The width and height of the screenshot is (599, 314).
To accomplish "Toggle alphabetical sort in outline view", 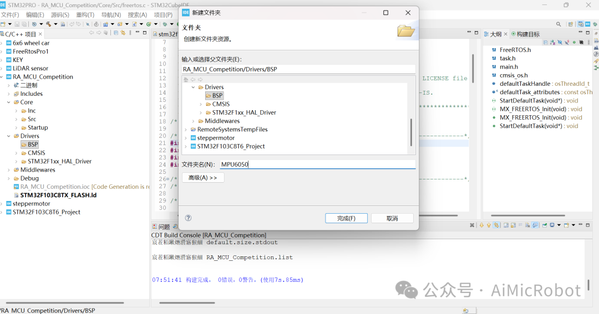I will (552, 42).
